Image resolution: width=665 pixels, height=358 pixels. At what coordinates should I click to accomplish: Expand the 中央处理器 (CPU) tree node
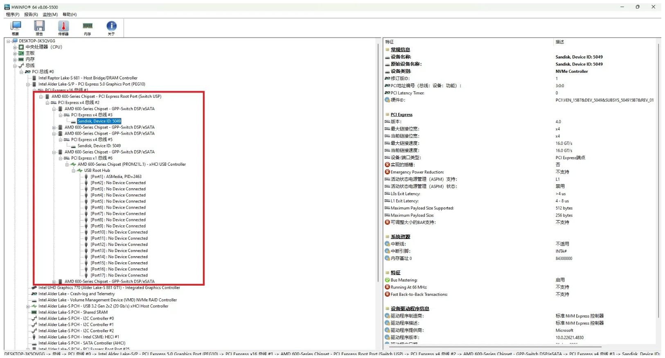tap(15, 47)
